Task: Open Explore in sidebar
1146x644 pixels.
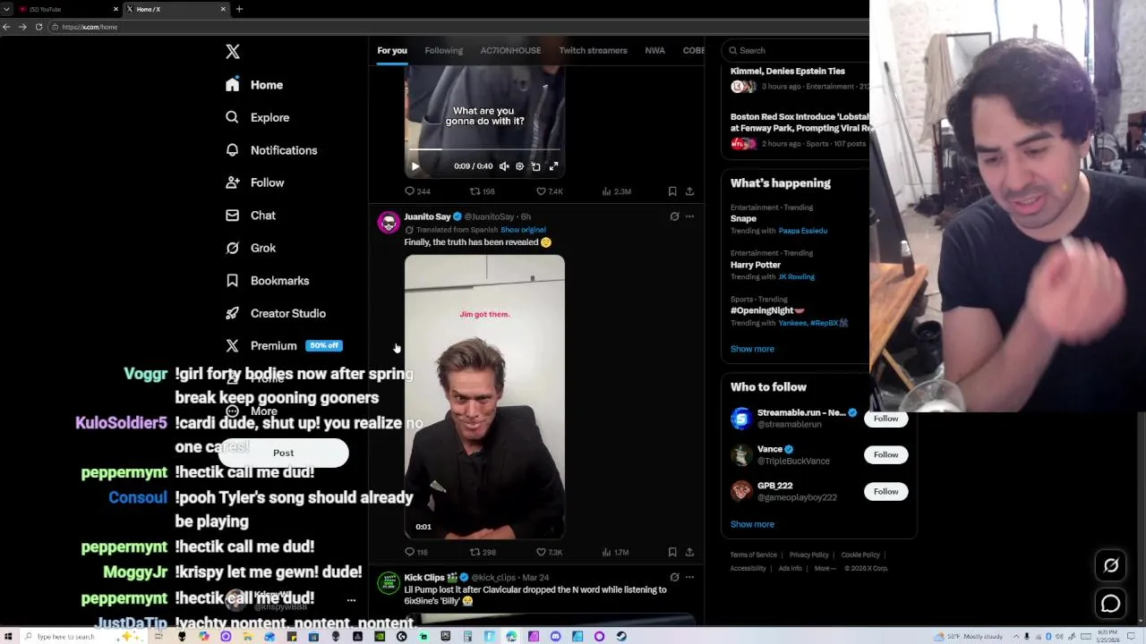Action: click(257, 117)
